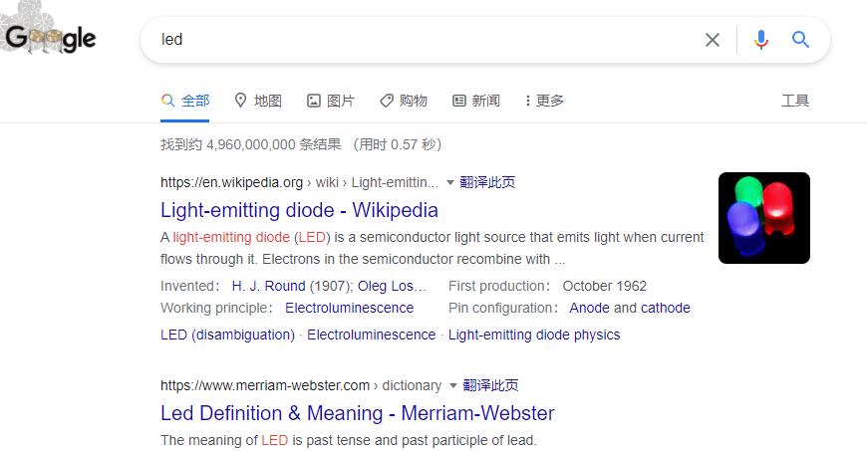Image resolution: width=867 pixels, height=451 pixels.
Task: Expand the Wikipedia result options arrow
Action: (x=450, y=183)
